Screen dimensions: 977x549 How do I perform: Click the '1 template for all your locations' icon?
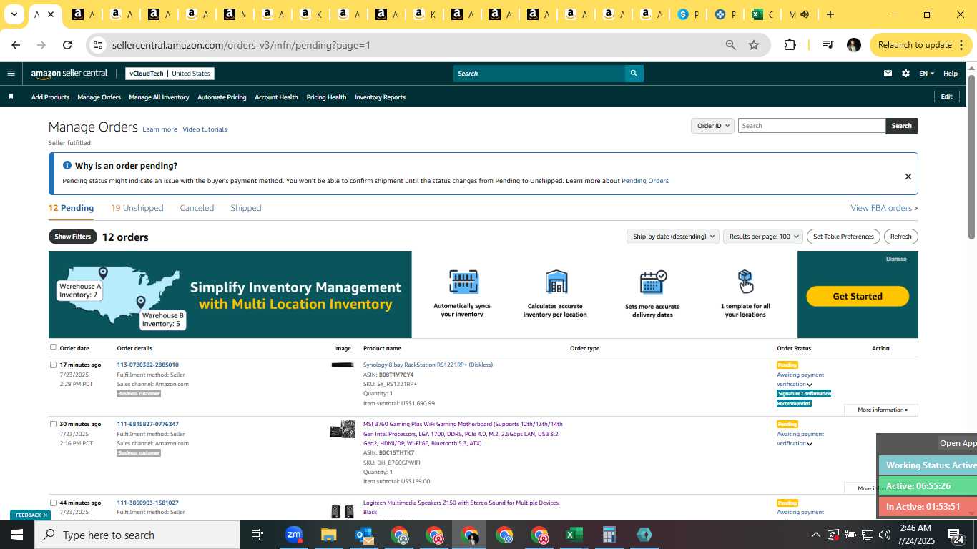click(x=745, y=282)
